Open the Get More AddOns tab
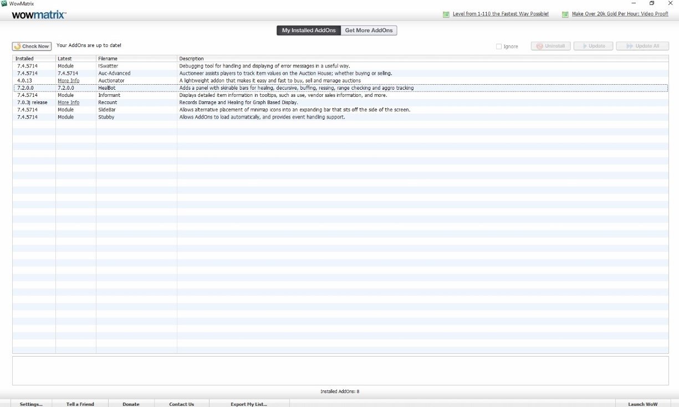The image size is (679, 407). point(369,30)
